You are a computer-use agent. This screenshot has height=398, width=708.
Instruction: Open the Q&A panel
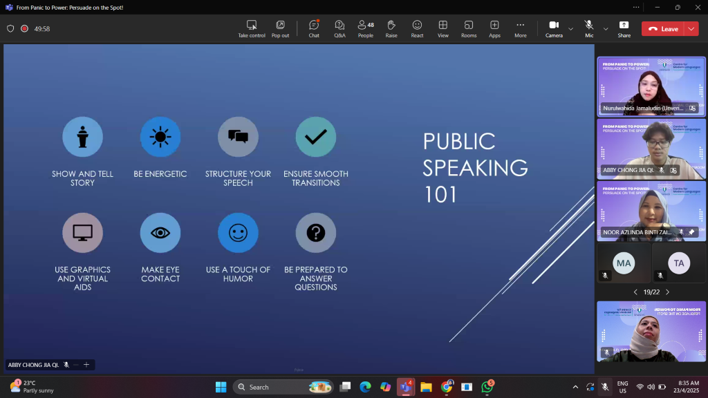pyautogui.click(x=339, y=28)
